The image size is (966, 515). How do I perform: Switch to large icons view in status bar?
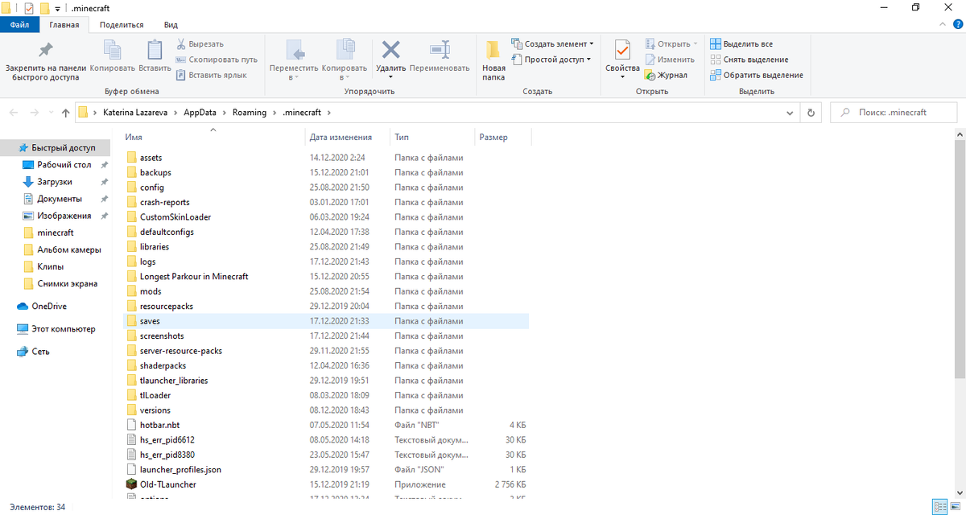pyautogui.click(x=955, y=507)
